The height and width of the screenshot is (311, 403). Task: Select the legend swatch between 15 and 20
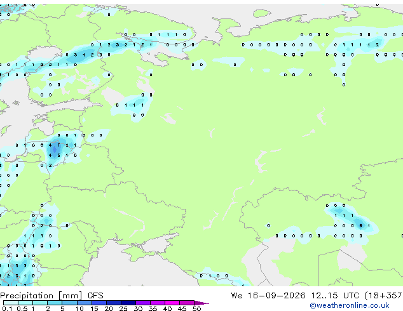pyautogui.click(x=99, y=303)
